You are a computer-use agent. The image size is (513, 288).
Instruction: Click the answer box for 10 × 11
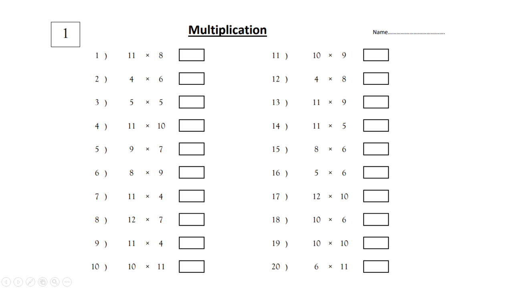(192, 266)
